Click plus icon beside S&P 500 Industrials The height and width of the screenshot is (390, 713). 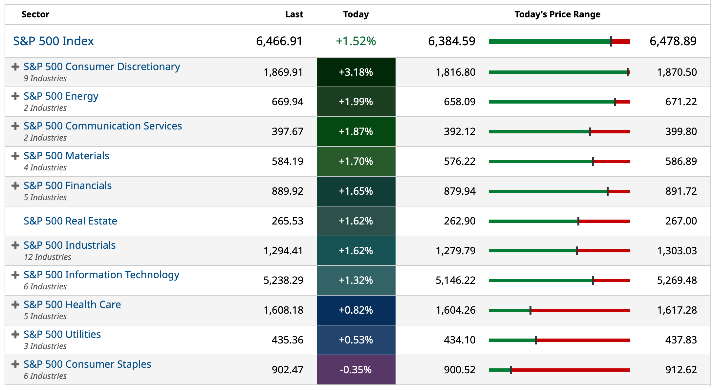click(x=15, y=245)
